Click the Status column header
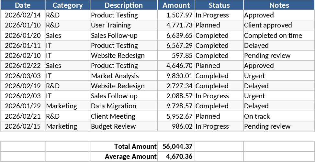 click(219, 5)
